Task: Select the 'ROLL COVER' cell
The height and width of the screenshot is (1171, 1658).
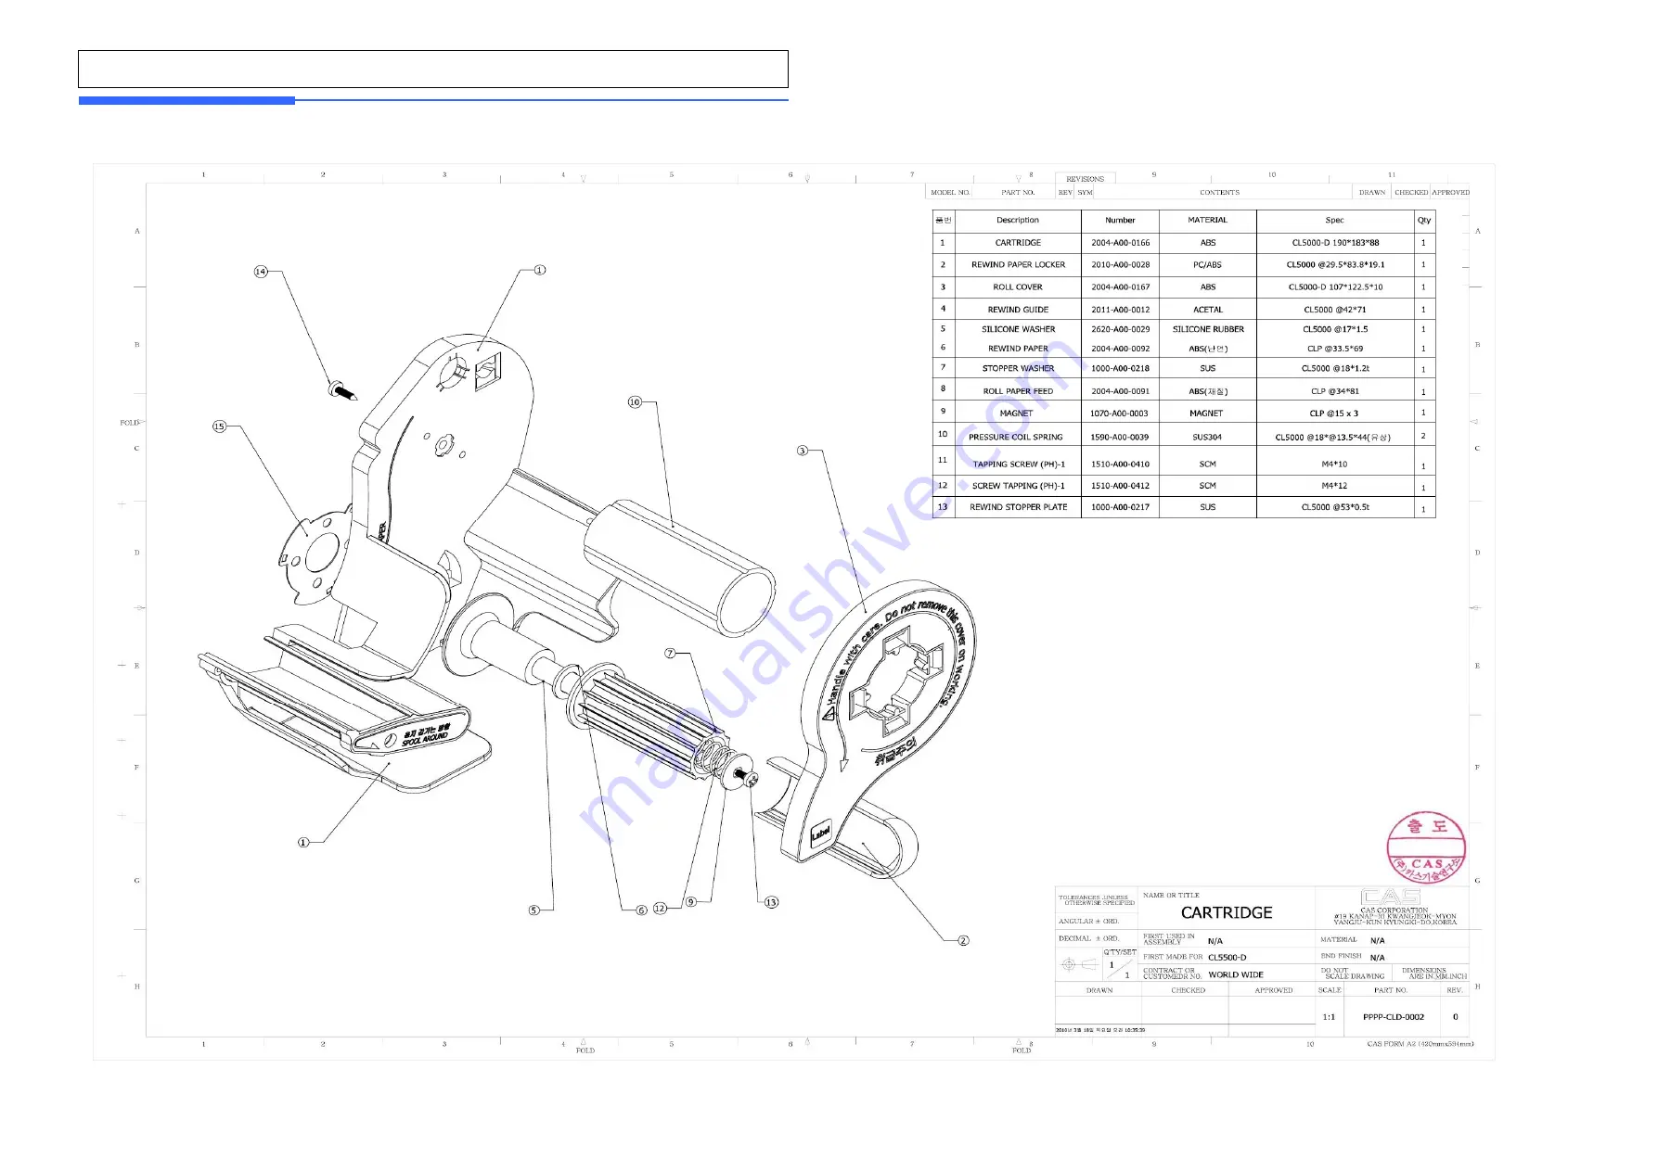Action: 1018,287
